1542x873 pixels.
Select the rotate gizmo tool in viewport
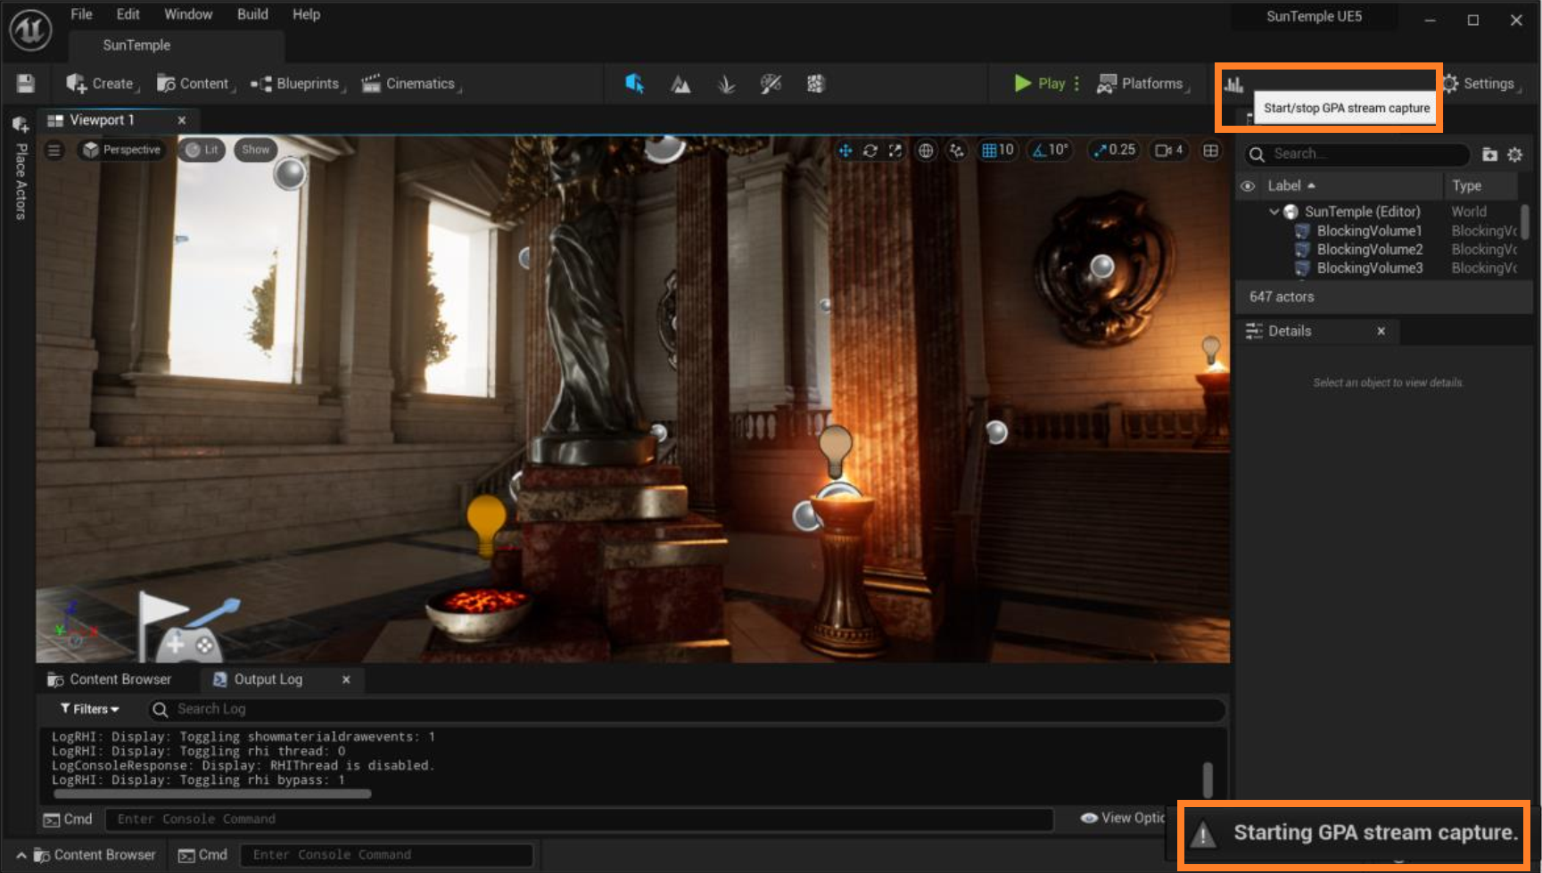point(870,151)
